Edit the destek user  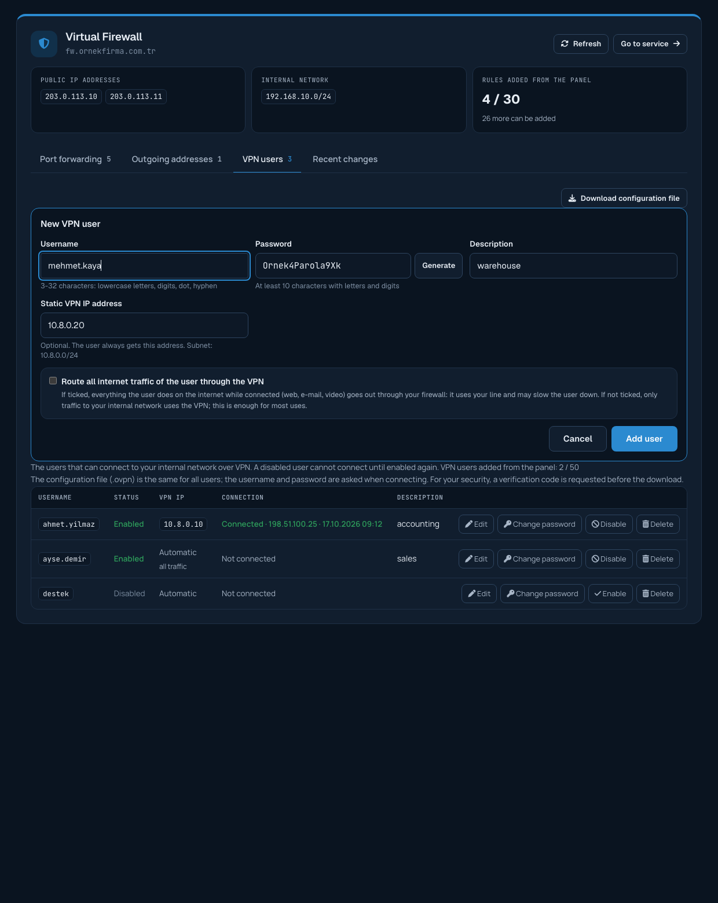(479, 594)
